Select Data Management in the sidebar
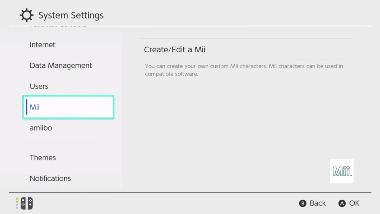 [61, 66]
